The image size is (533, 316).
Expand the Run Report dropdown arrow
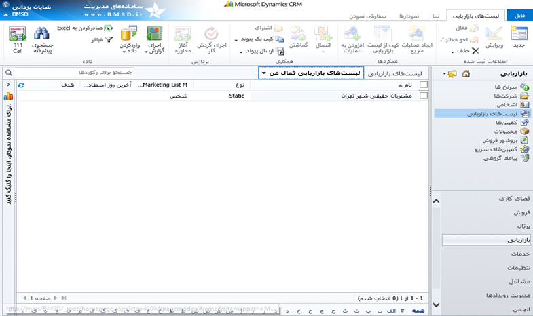coord(146,52)
